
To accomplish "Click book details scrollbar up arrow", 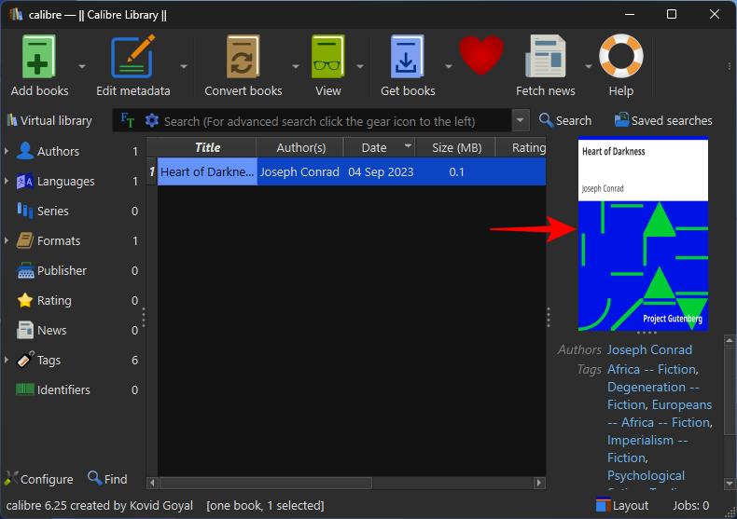I will point(730,340).
